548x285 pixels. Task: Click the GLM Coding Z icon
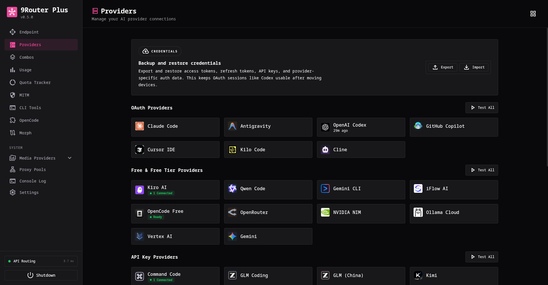coord(232,275)
